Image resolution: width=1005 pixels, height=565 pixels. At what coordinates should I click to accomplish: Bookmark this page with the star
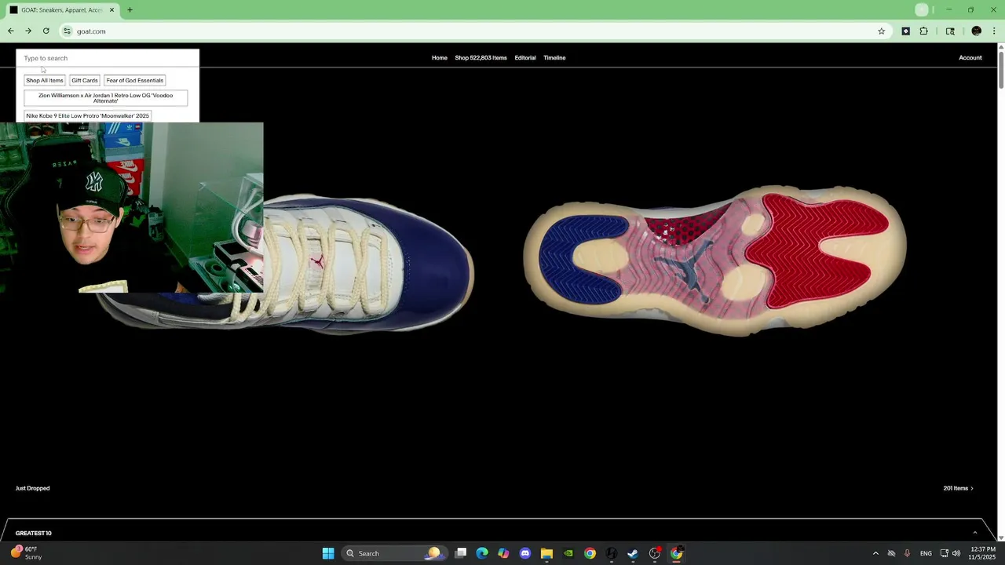pos(881,31)
